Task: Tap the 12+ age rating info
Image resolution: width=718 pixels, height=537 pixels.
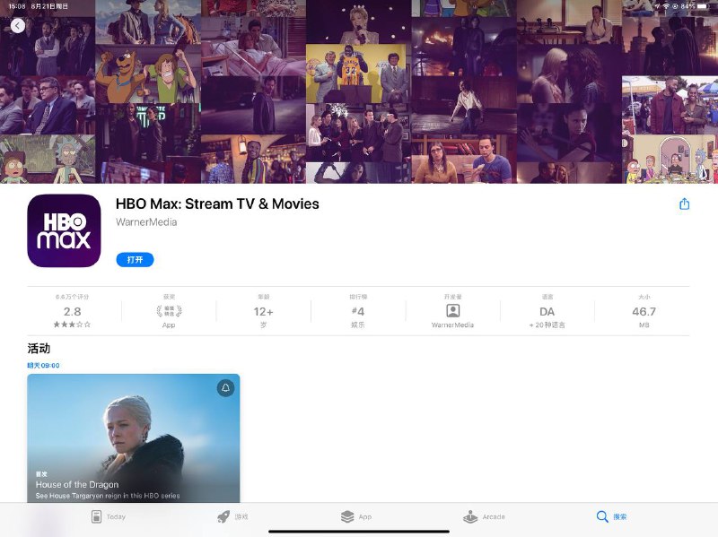Action: [263, 311]
